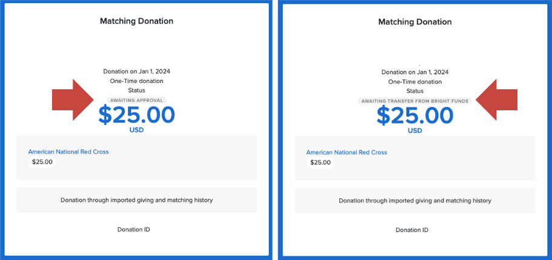The image size is (552, 260).
Task: Click the small $25.00 chip in Awaiting Transfer card
Action: [x=321, y=162]
